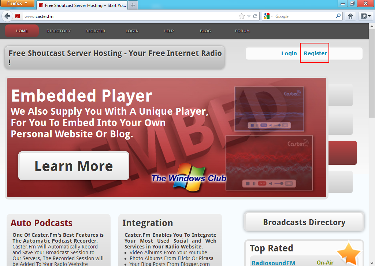Open the Broadcasts Directory button
The width and height of the screenshot is (375, 266).
[x=304, y=222]
